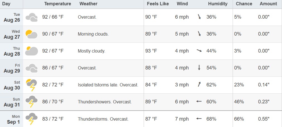Screen dimensions: 282x127
Task: Click the mostly cloudy icon for Aug 28
Action: pyautogui.click(x=32, y=51)
